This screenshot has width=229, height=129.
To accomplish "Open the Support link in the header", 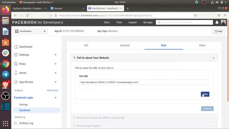I will pyautogui.click(x=133, y=22).
